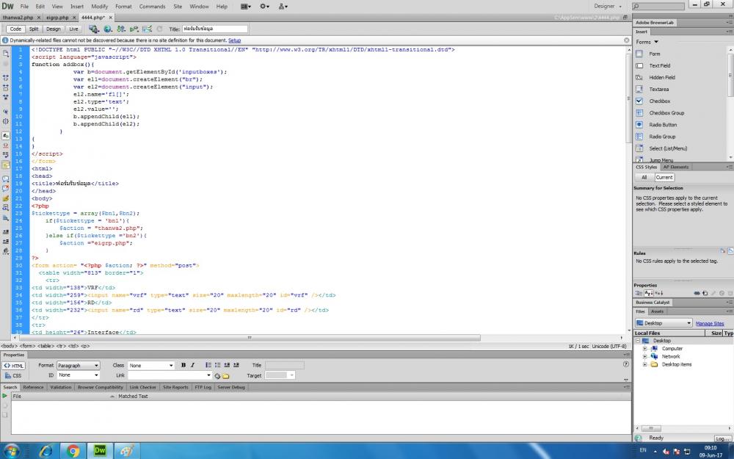Viewport: 734px width, 459px height.
Task: Toggle Live view
Action: click(x=73, y=29)
